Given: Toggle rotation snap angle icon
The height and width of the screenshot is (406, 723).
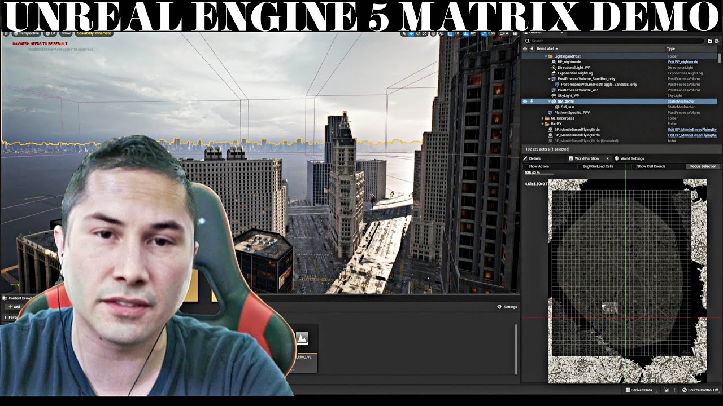Looking at the screenshot, I should pos(465,34).
